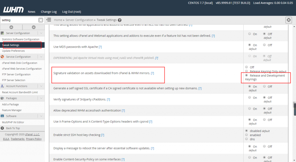
Task: Open cPanel, L.L.C. copyright link
Action: coord(32,135)
